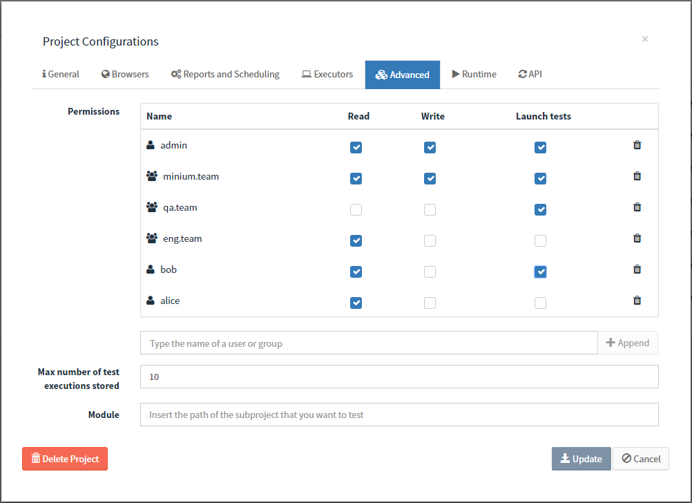Screen dimensions: 692x503
Task: Uncheck Launch tests for minium.team
Action: [x=540, y=178]
